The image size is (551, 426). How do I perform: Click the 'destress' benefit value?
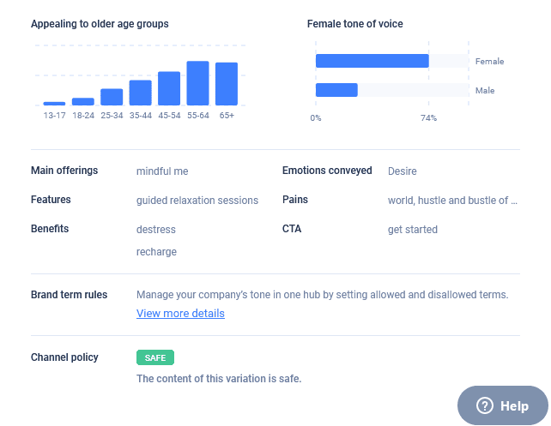(x=156, y=230)
